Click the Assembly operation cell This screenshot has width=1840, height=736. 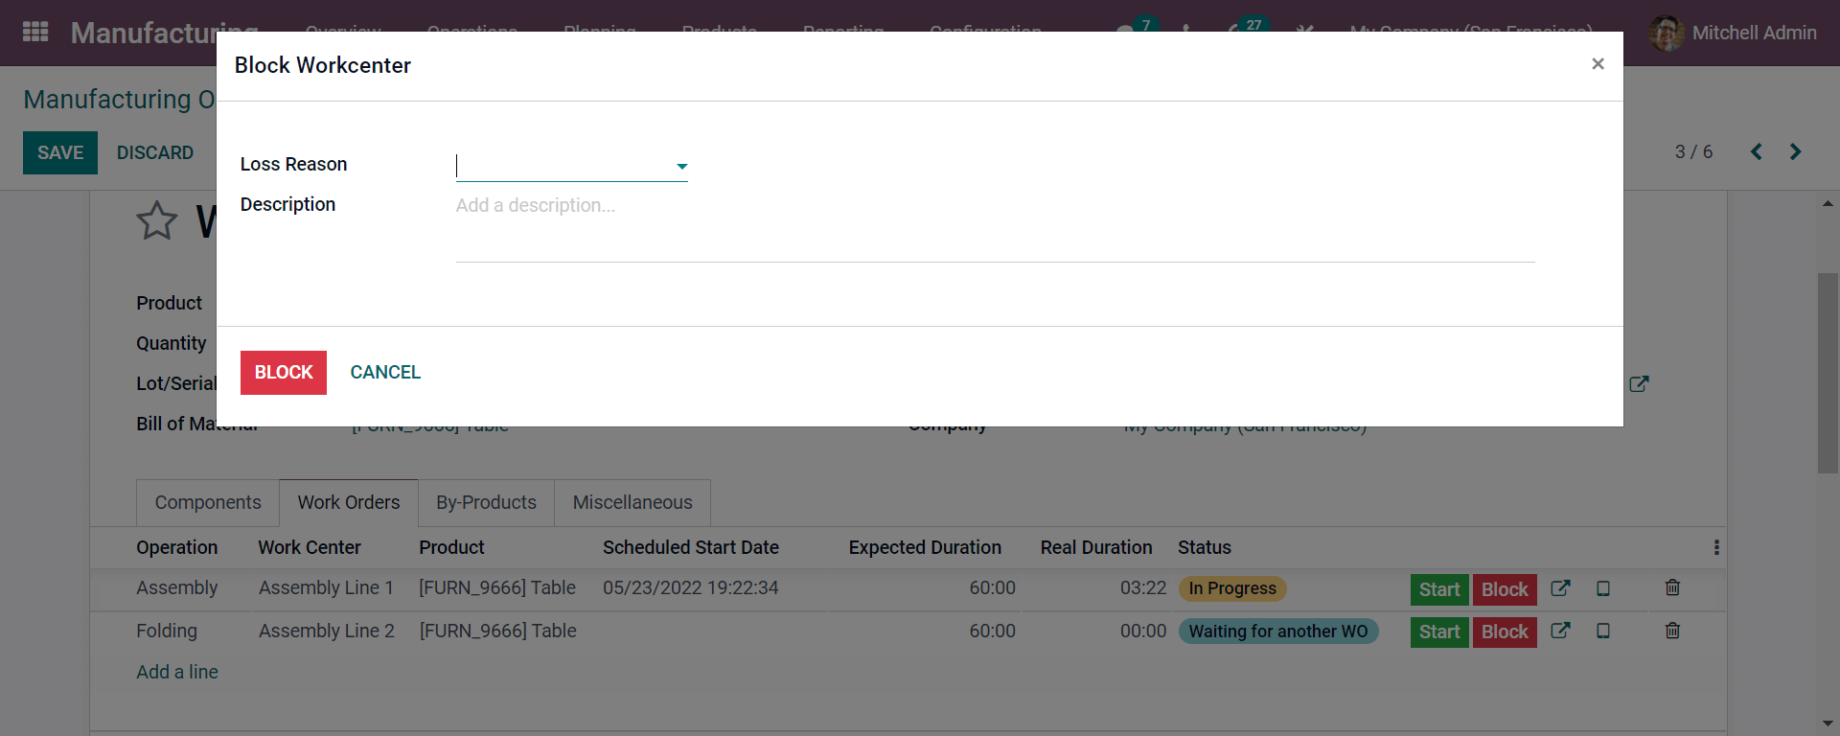point(177,587)
